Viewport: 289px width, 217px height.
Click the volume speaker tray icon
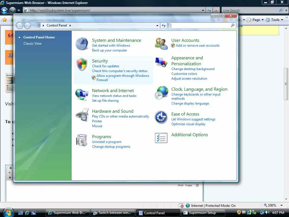[268, 212]
